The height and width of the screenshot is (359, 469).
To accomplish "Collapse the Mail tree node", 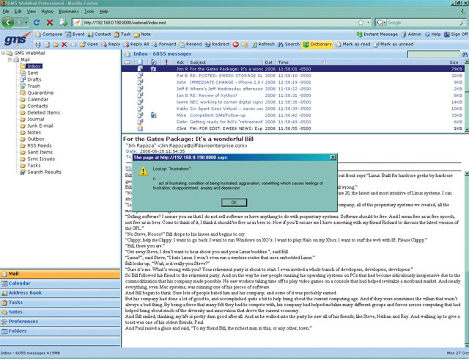I will (10, 59).
